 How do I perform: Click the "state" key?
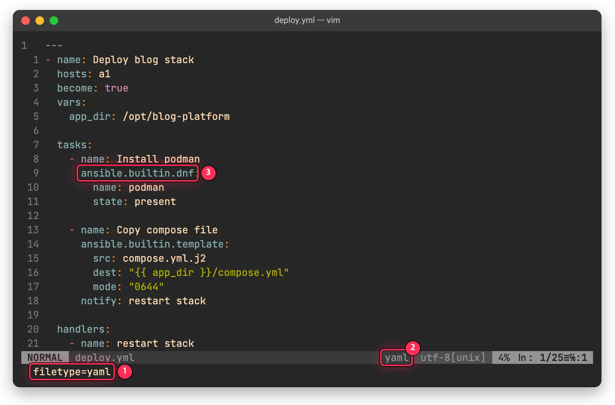(x=107, y=201)
